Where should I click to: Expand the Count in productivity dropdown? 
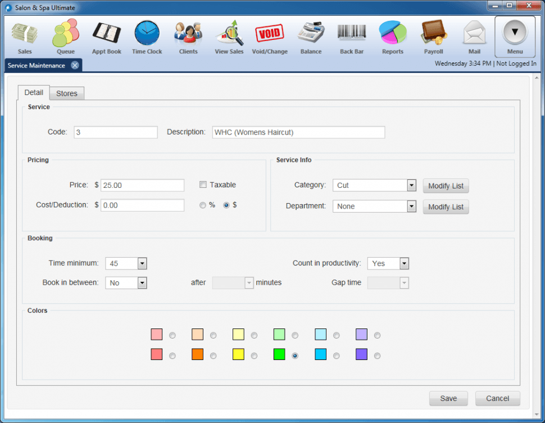click(x=404, y=263)
